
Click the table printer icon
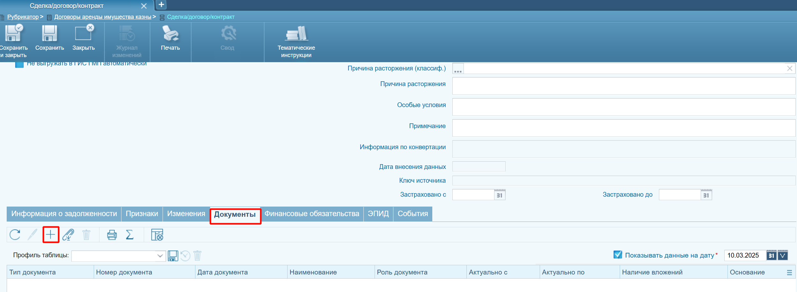(x=112, y=235)
